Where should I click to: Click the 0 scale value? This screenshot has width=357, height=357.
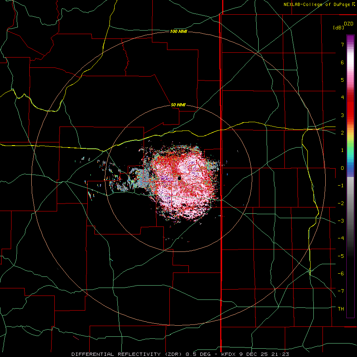(342, 168)
